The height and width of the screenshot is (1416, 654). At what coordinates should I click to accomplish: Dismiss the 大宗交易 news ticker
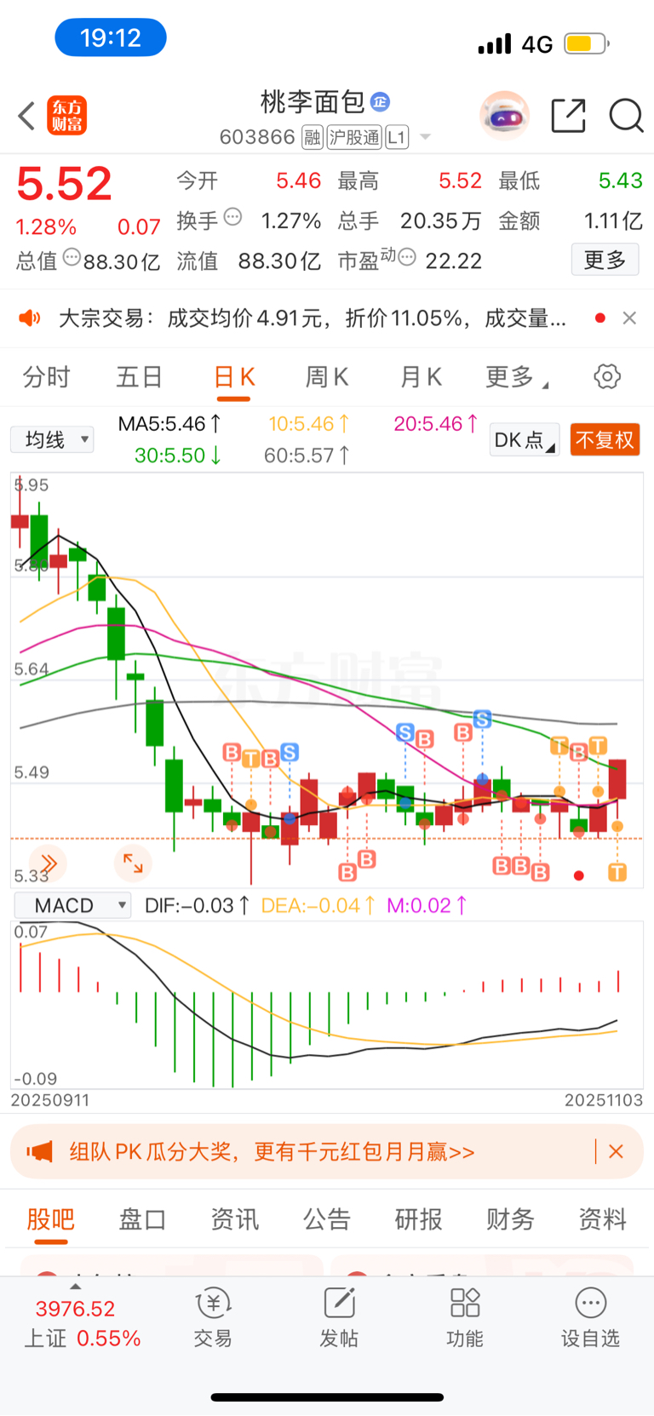629,318
